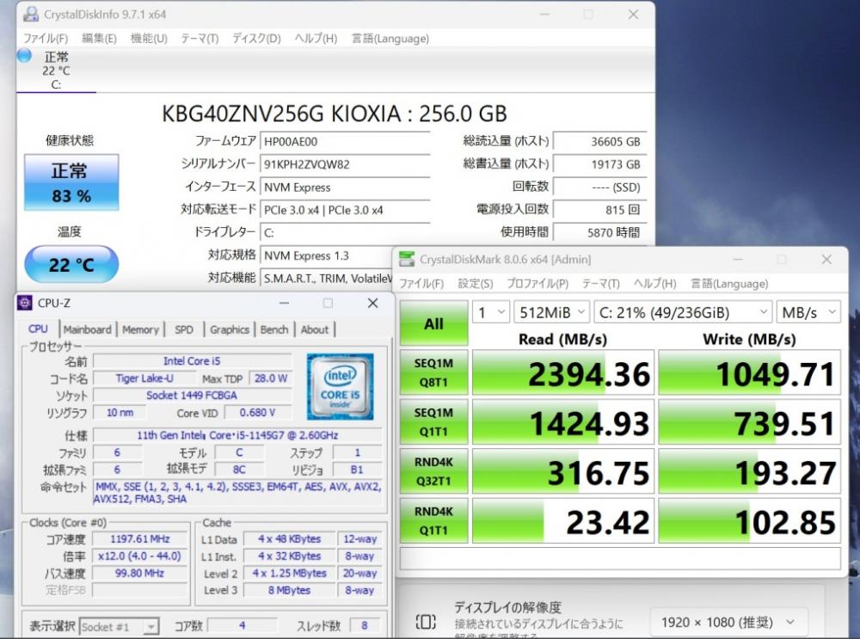Viewport: 860px width, 639px height.
Task: Open the MB/s unit dropdown
Action: pos(808,313)
